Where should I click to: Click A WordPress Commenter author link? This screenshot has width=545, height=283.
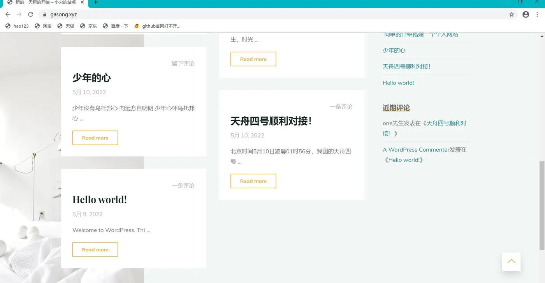[416, 150]
